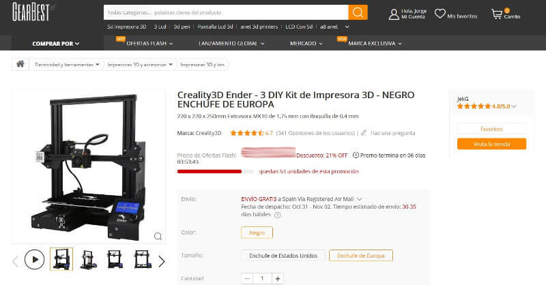This screenshot has height=285, width=546.
Task: Select Enchufe de Estados Unidos option
Action: pyautogui.click(x=283, y=256)
